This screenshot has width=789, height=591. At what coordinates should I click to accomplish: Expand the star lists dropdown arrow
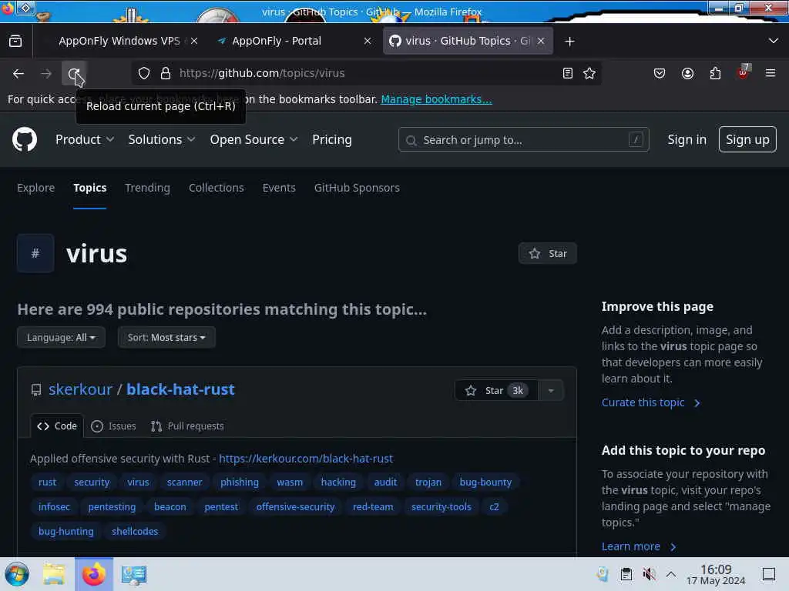(551, 390)
